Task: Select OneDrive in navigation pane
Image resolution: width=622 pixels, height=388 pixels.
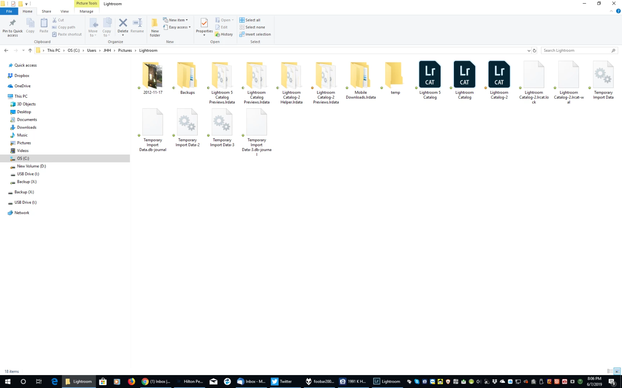Action: [x=22, y=86]
